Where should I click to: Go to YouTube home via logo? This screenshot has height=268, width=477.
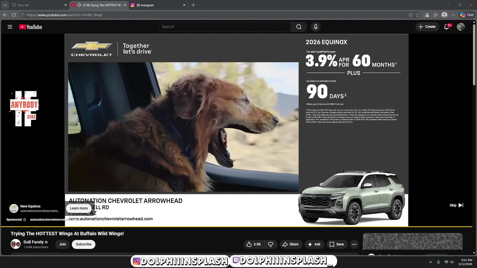[x=31, y=27]
